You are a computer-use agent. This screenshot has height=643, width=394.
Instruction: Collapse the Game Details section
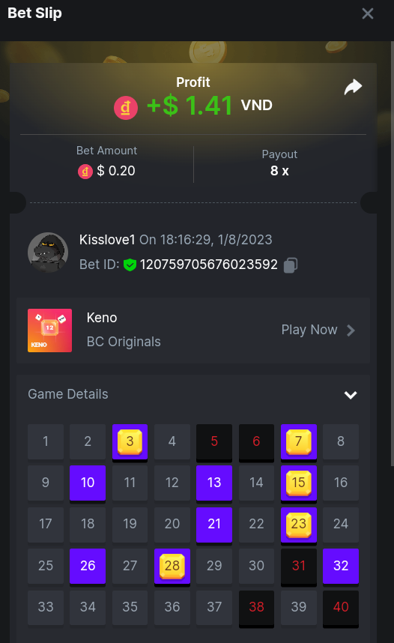[351, 395]
